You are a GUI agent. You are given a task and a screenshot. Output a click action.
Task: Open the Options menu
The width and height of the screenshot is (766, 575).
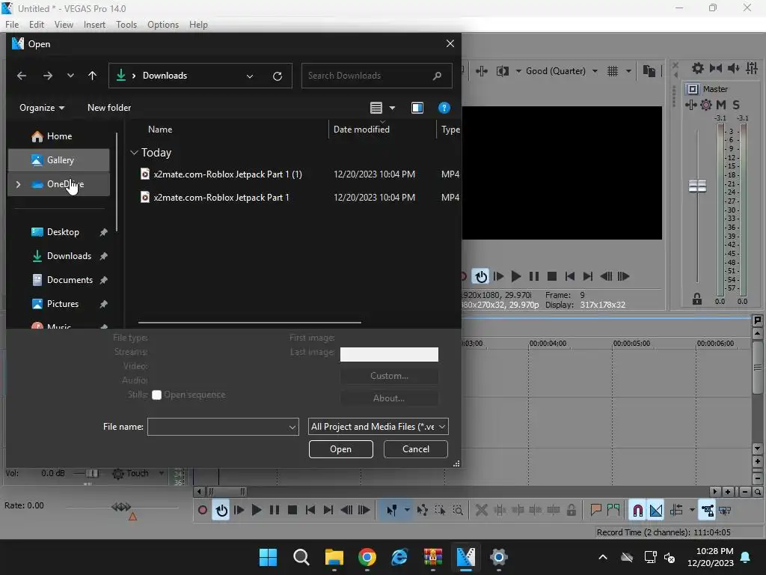click(163, 25)
